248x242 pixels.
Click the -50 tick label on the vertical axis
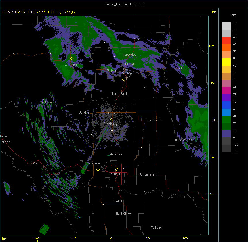(211, 157)
